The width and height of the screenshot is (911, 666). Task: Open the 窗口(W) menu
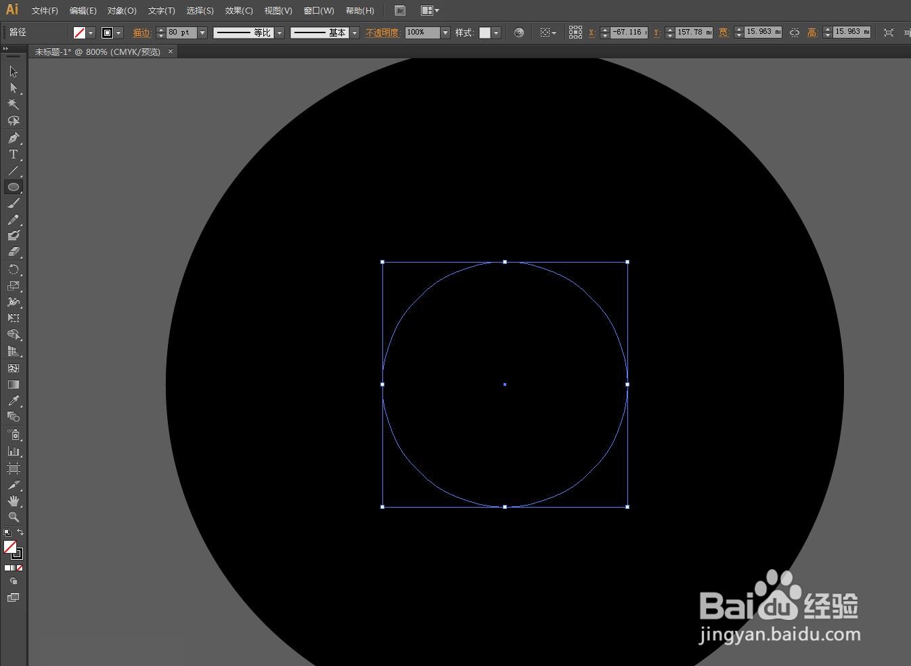[319, 11]
